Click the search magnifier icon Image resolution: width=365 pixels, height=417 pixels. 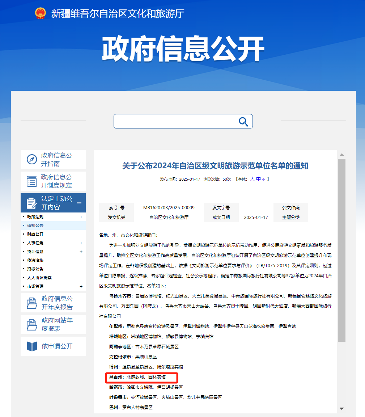[243, 122]
